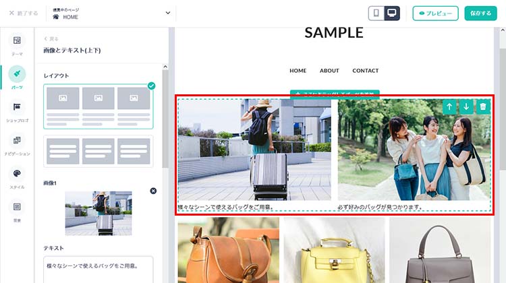
Task: Switch to mobile device preview icon
Action: (376, 13)
